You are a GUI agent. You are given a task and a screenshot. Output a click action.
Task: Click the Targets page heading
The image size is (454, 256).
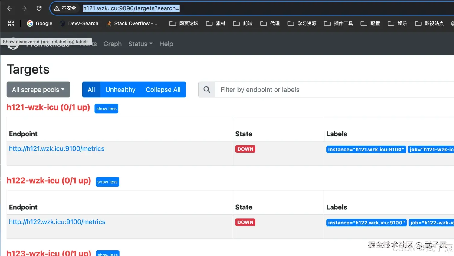(x=28, y=69)
